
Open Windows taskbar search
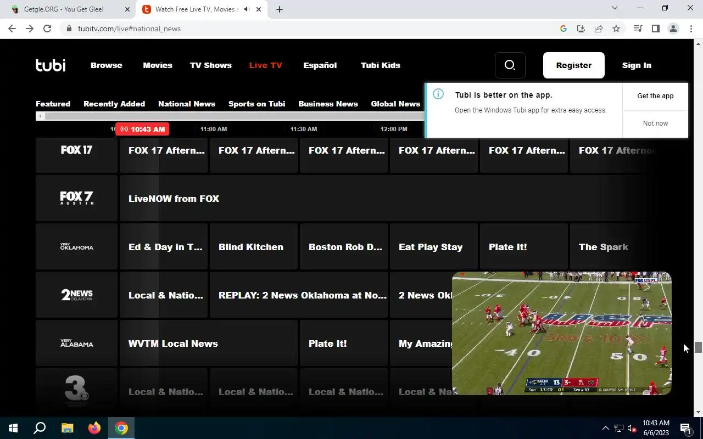(40, 428)
